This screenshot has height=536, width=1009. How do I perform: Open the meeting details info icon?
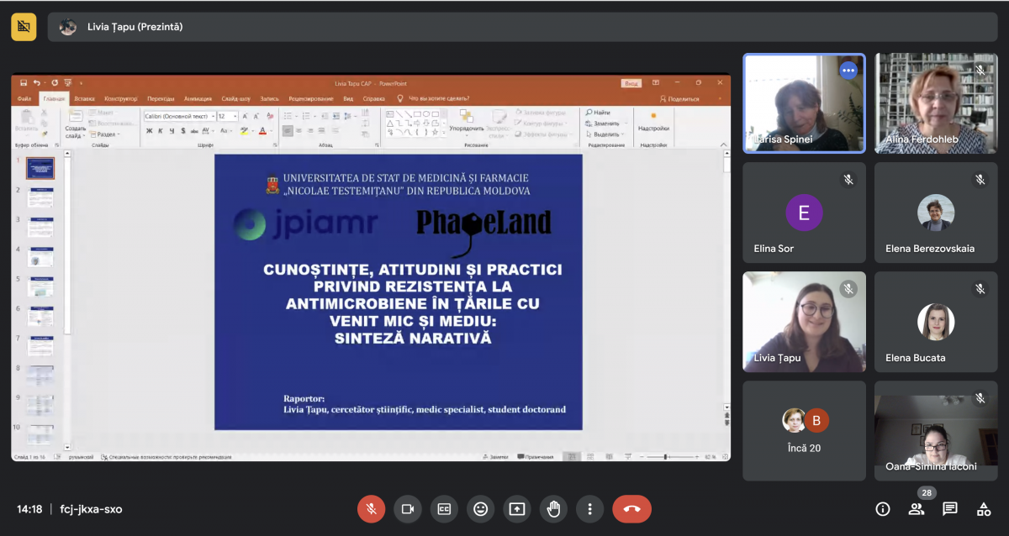(x=883, y=508)
